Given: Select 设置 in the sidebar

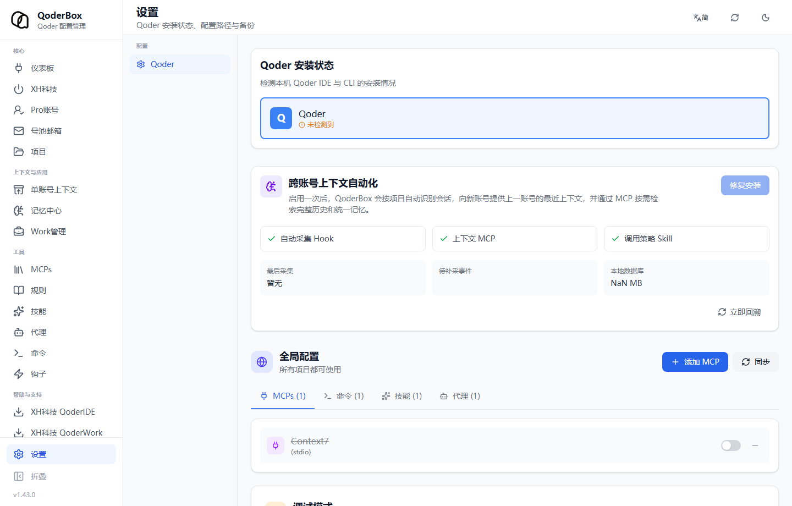Looking at the screenshot, I should 61,454.
